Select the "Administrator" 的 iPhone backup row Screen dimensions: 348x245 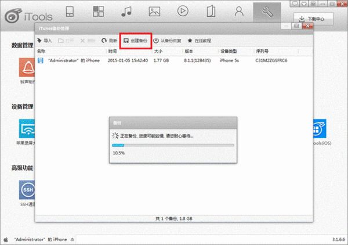point(174,60)
